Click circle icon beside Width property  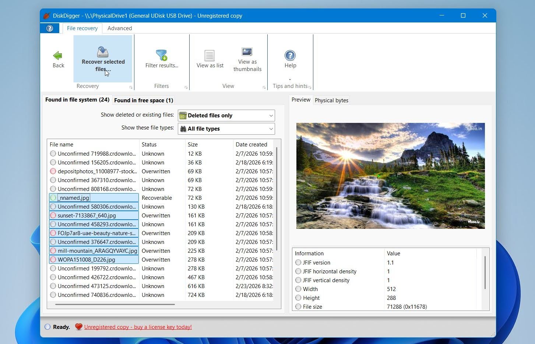pyautogui.click(x=298, y=289)
